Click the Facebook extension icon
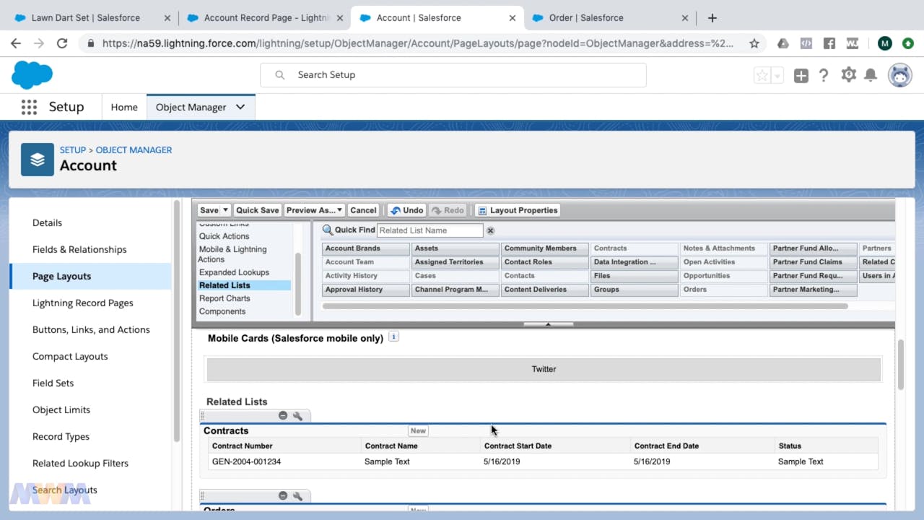The image size is (924, 520). click(829, 43)
